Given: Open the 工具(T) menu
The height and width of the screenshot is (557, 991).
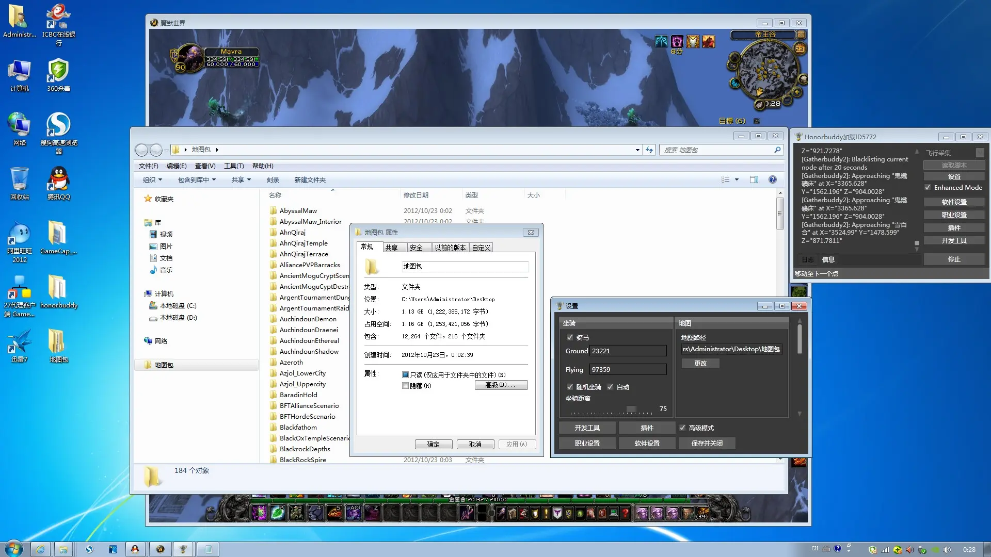Looking at the screenshot, I should [233, 166].
